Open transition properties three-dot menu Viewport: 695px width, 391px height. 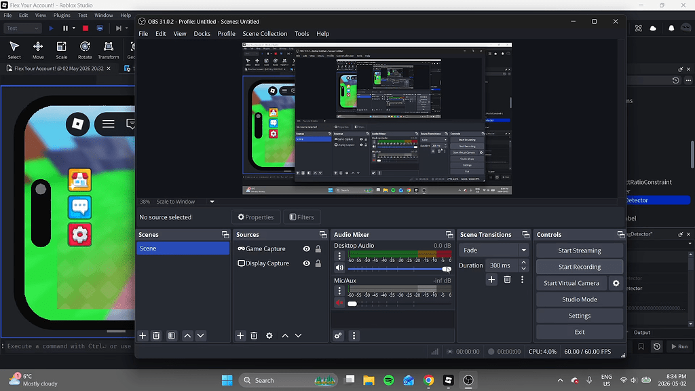coord(522,279)
